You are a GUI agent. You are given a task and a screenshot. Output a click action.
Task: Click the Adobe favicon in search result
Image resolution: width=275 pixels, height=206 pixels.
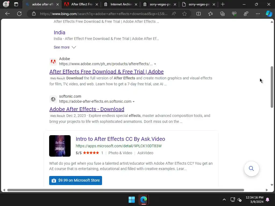[x=53, y=62]
